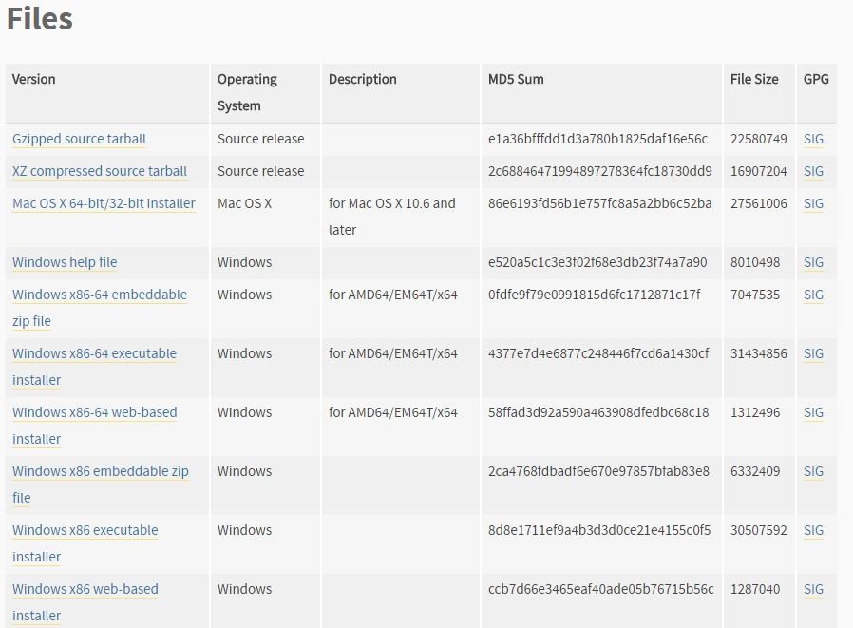The image size is (853, 628).
Task: Click file size 7047535
Action: [755, 295]
